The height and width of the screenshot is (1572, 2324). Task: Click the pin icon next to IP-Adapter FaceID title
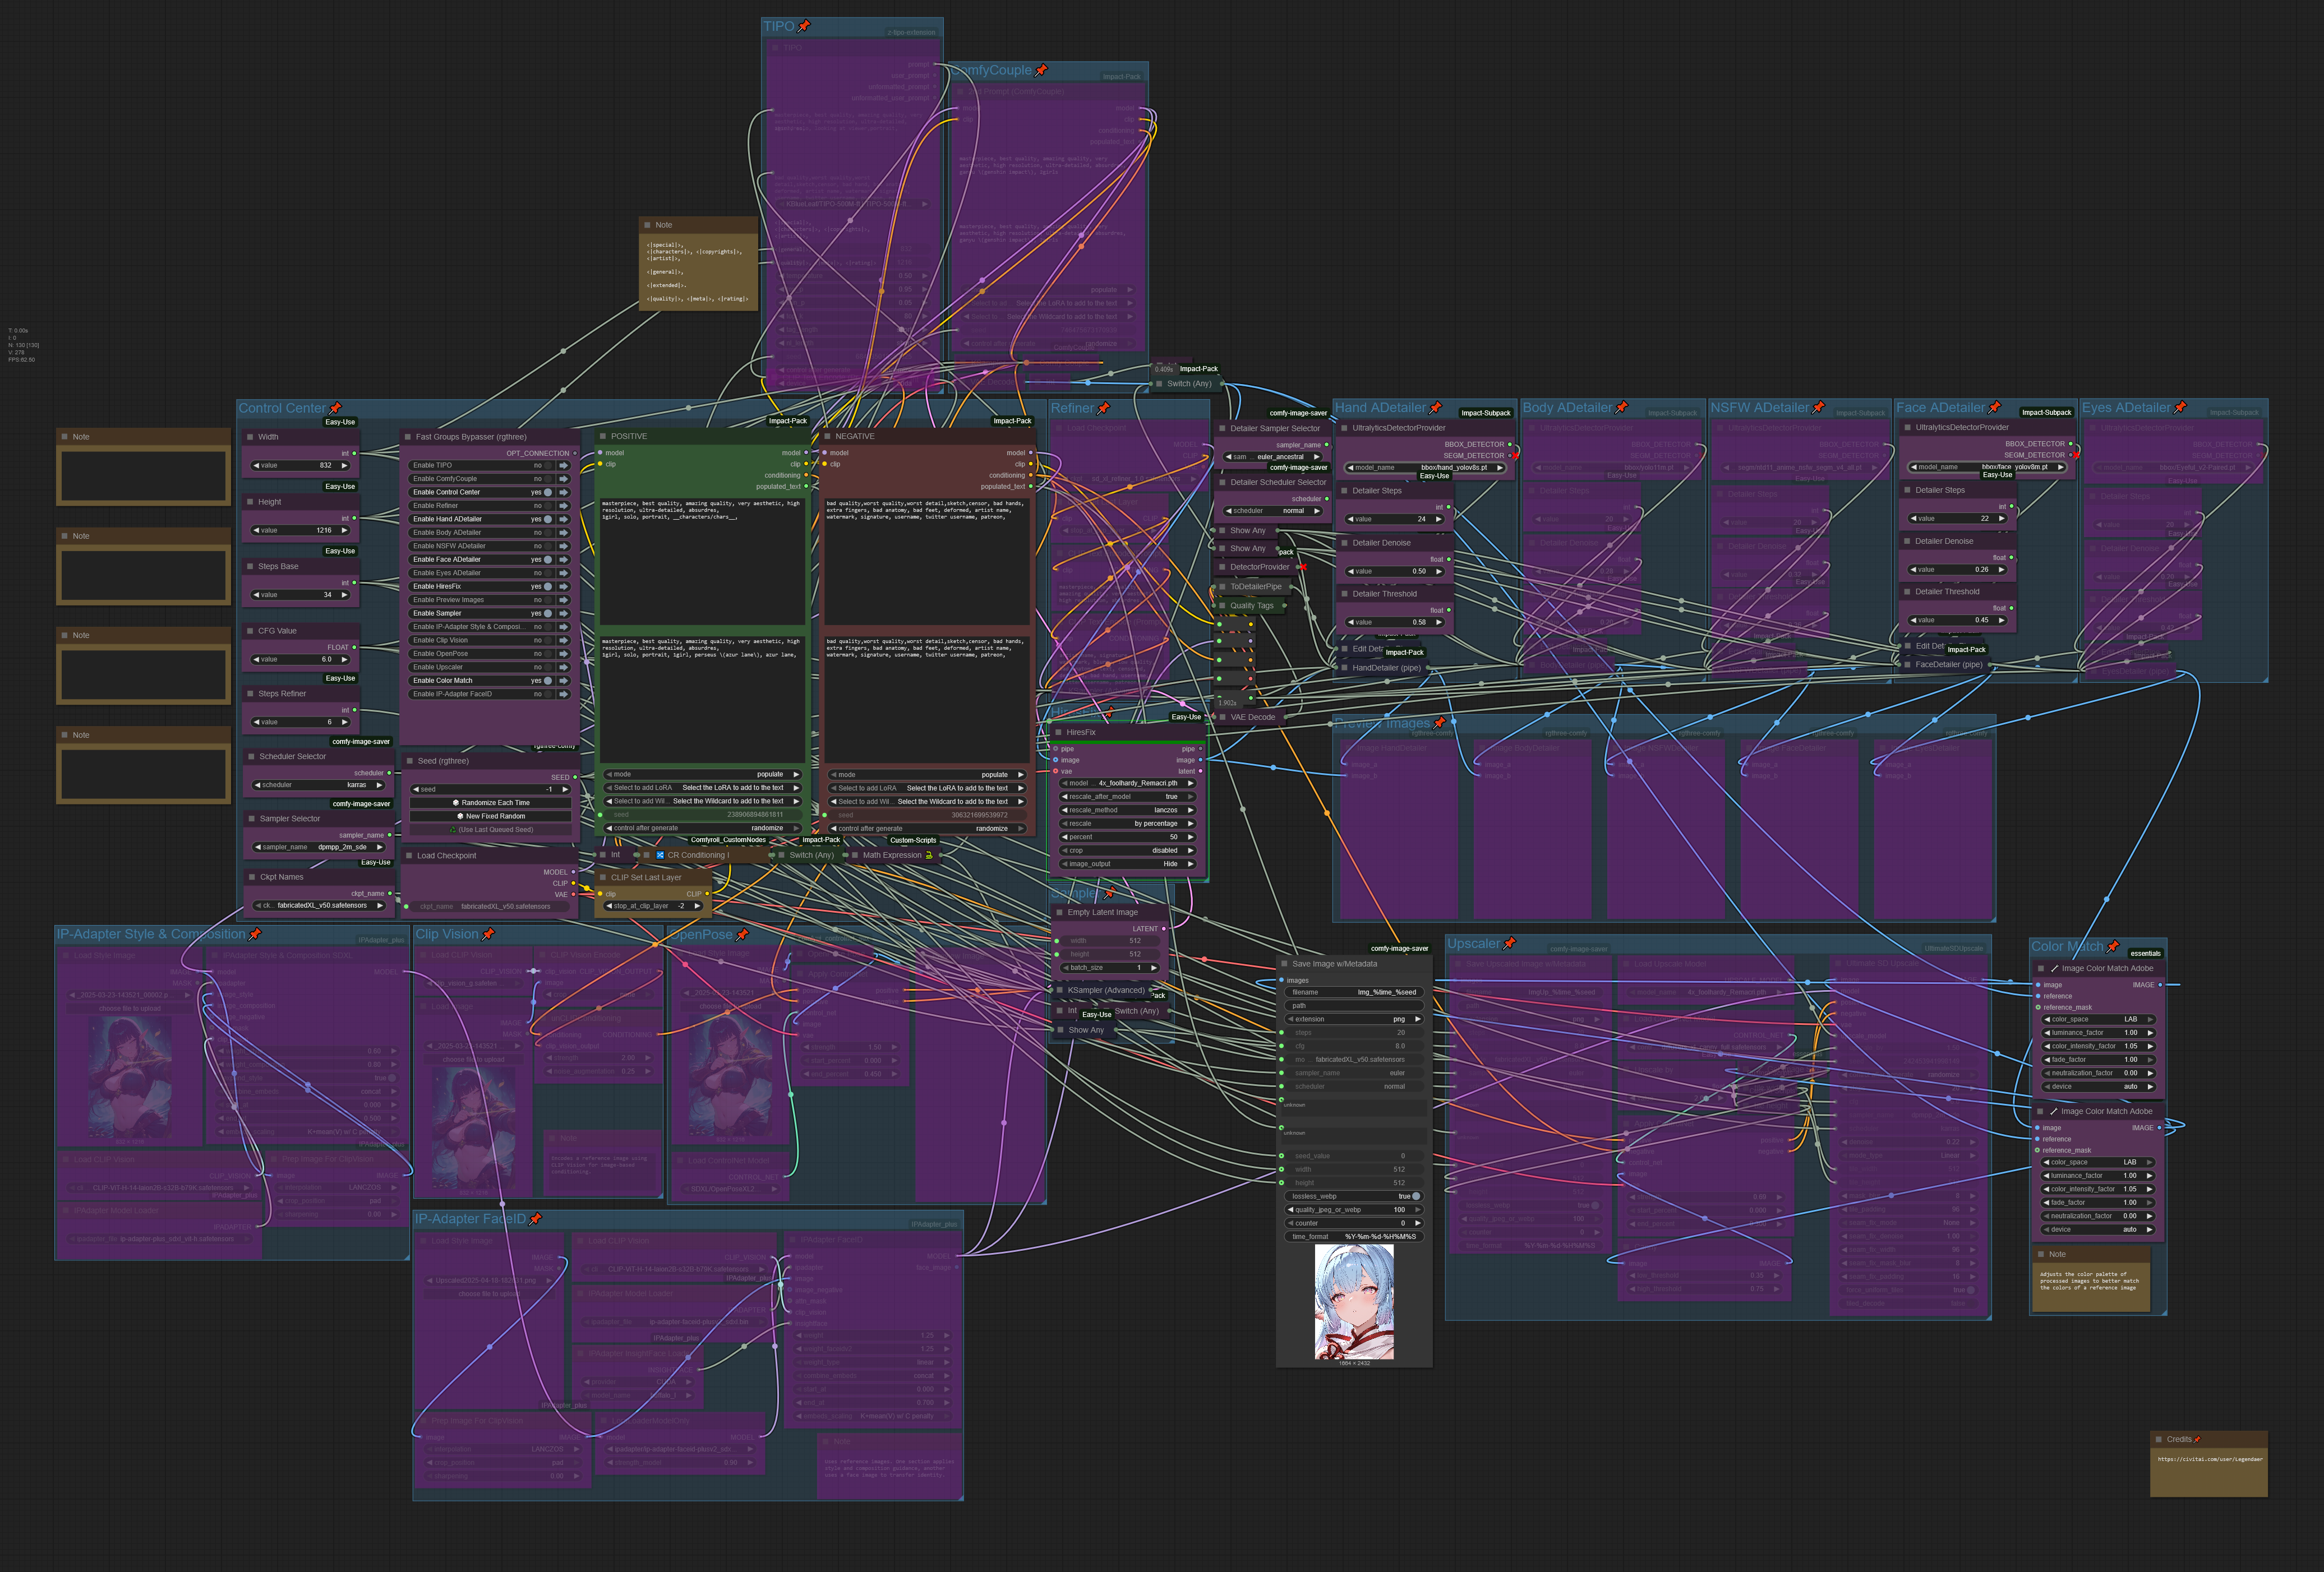pyautogui.click(x=535, y=1219)
